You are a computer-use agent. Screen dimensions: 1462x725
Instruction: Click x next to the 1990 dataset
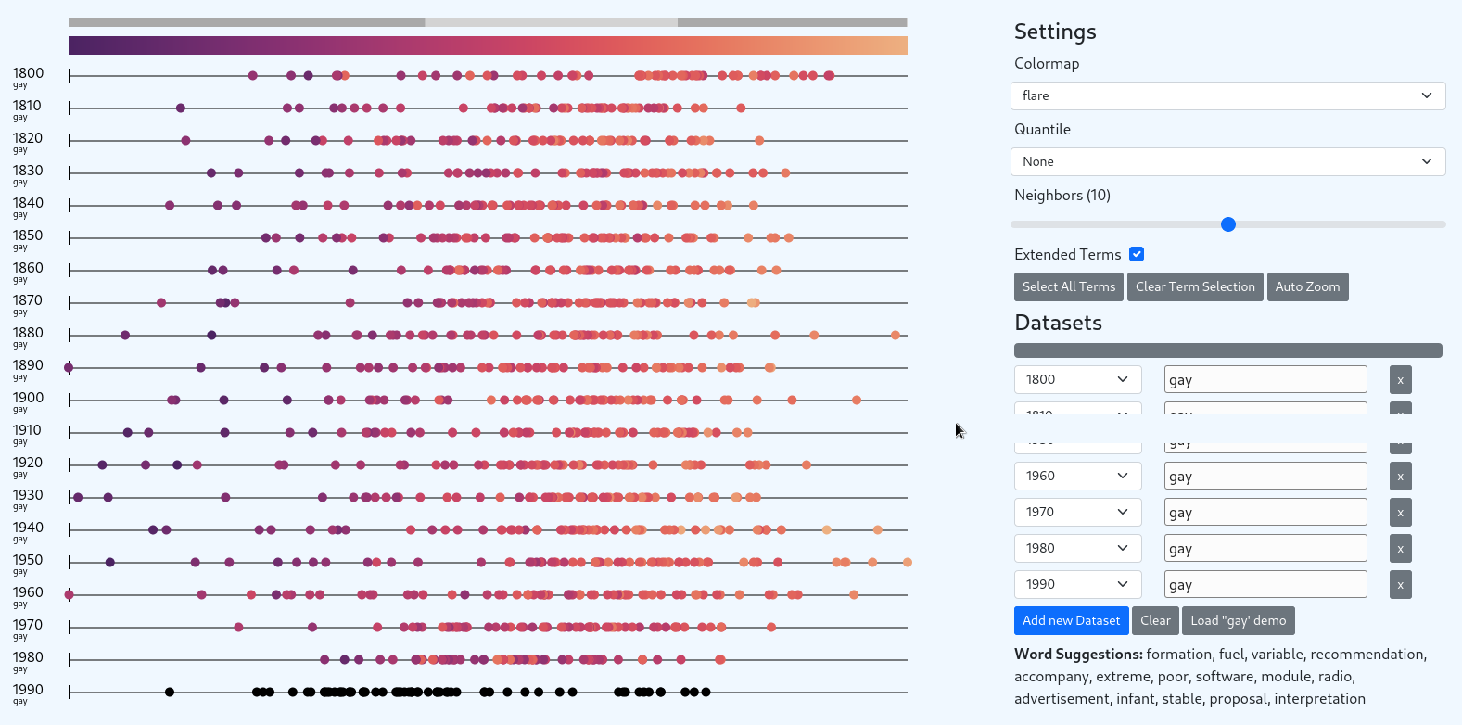[x=1400, y=585]
